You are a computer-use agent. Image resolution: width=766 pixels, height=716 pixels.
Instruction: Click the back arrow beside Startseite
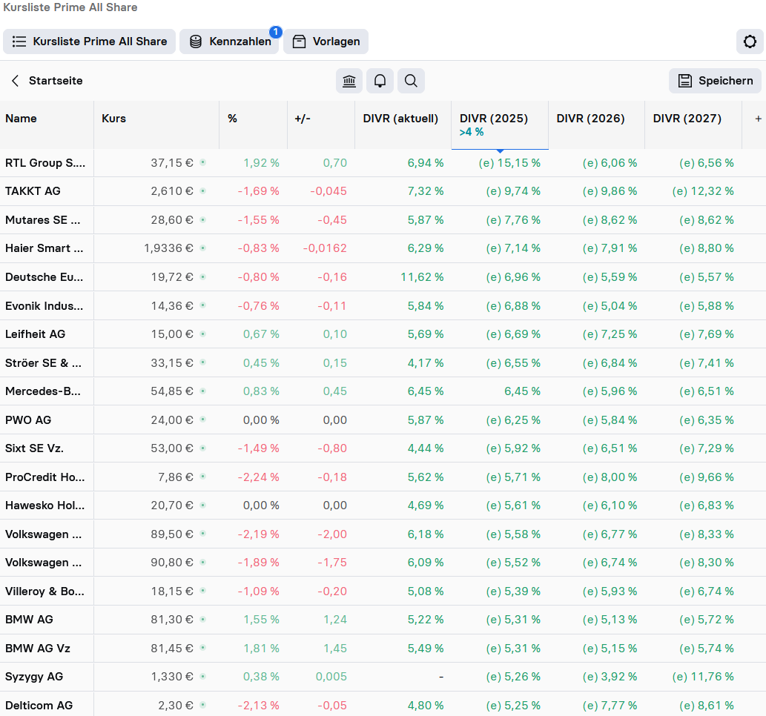pyautogui.click(x=15, y=81)
